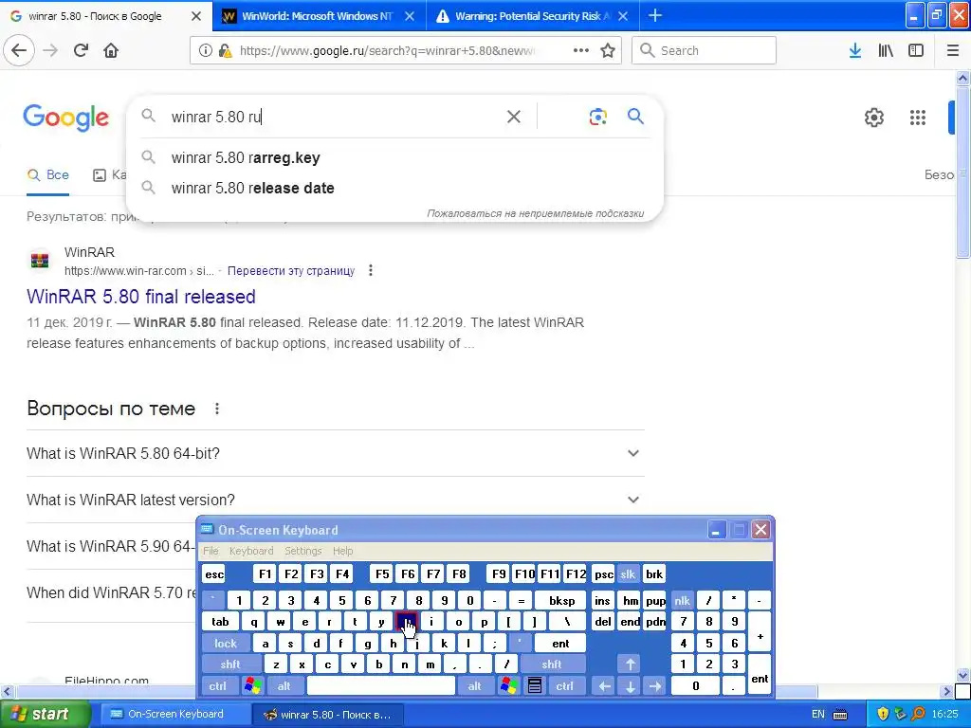Open the File menu in On-Screen Keyboard
This screenshot has height=728, width=971.
[211, 551]
